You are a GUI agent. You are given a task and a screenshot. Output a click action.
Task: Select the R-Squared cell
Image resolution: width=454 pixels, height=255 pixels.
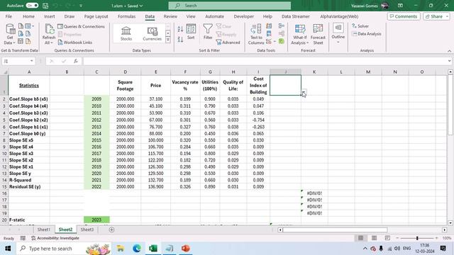tap(28, 180)
